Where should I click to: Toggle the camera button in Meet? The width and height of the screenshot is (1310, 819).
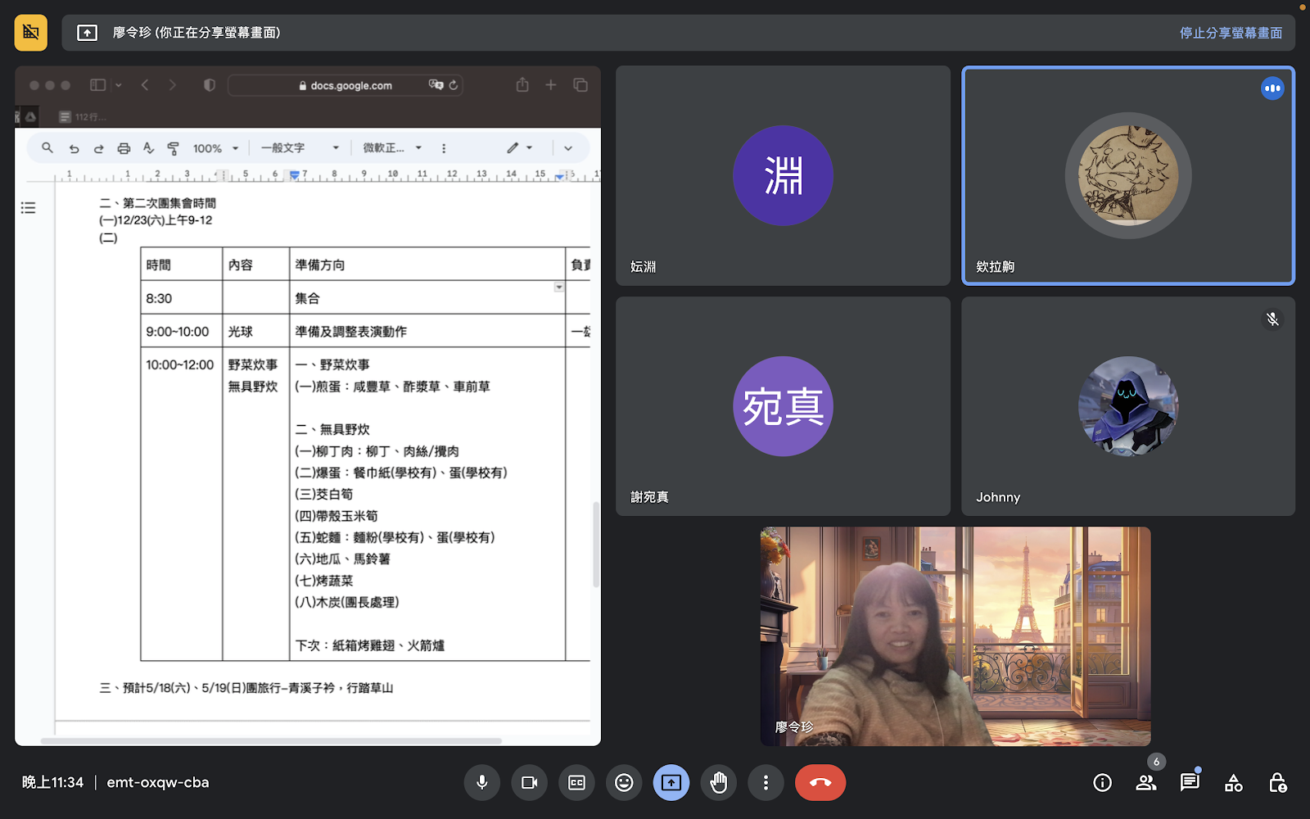pyautogui.click(x=529, y=783)
